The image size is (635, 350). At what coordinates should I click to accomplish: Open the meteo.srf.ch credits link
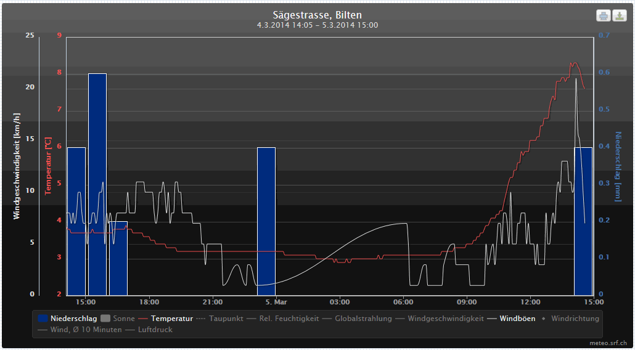pyautogui.click(x=609, y=341)
